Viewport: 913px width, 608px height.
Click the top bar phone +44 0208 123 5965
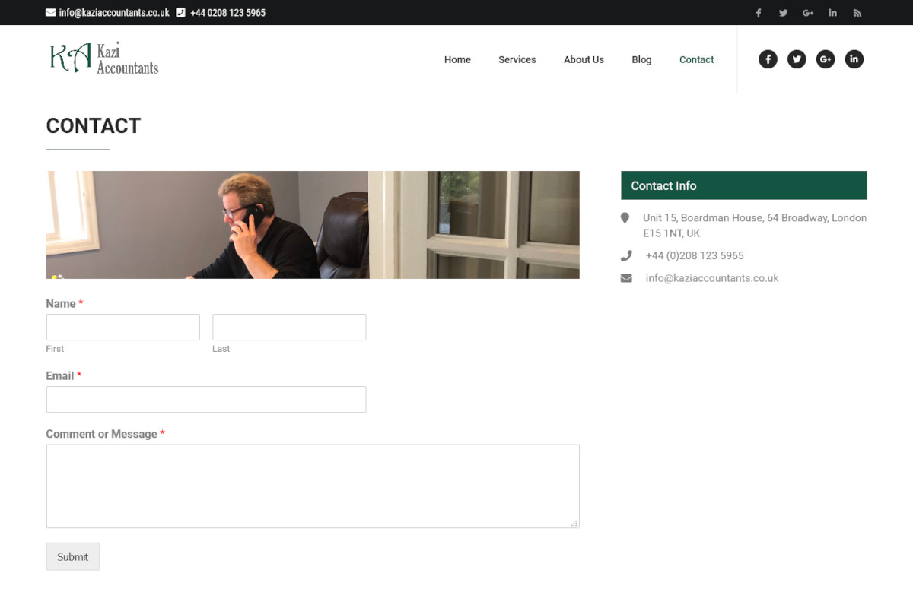(x=227, y=13)
